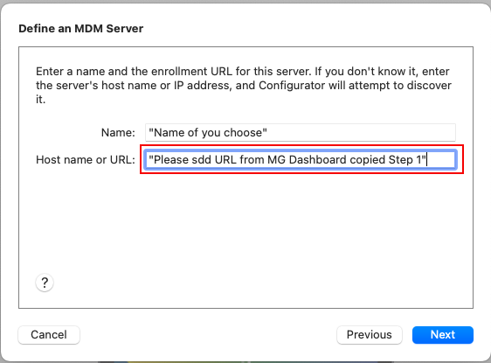Click the word "Configurator" in the description
Screen dimensions: 491x363
(x=292, y=85)
